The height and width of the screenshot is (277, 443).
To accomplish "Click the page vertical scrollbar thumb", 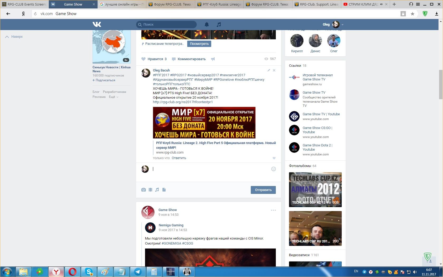I will click(441, 84).
